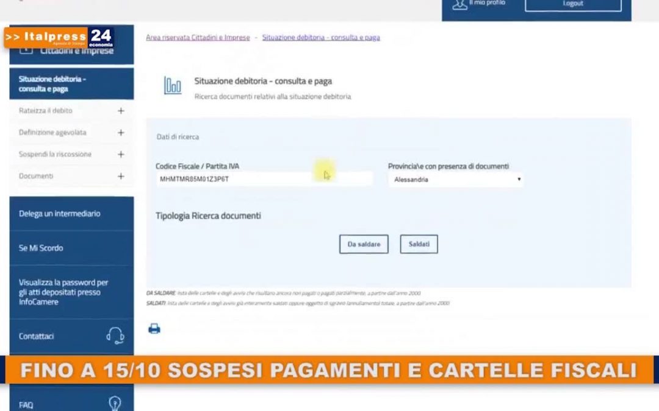Click the Logout button

point(573,4)
